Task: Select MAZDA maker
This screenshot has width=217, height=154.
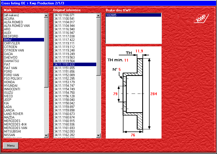Action: coord(24,117)
